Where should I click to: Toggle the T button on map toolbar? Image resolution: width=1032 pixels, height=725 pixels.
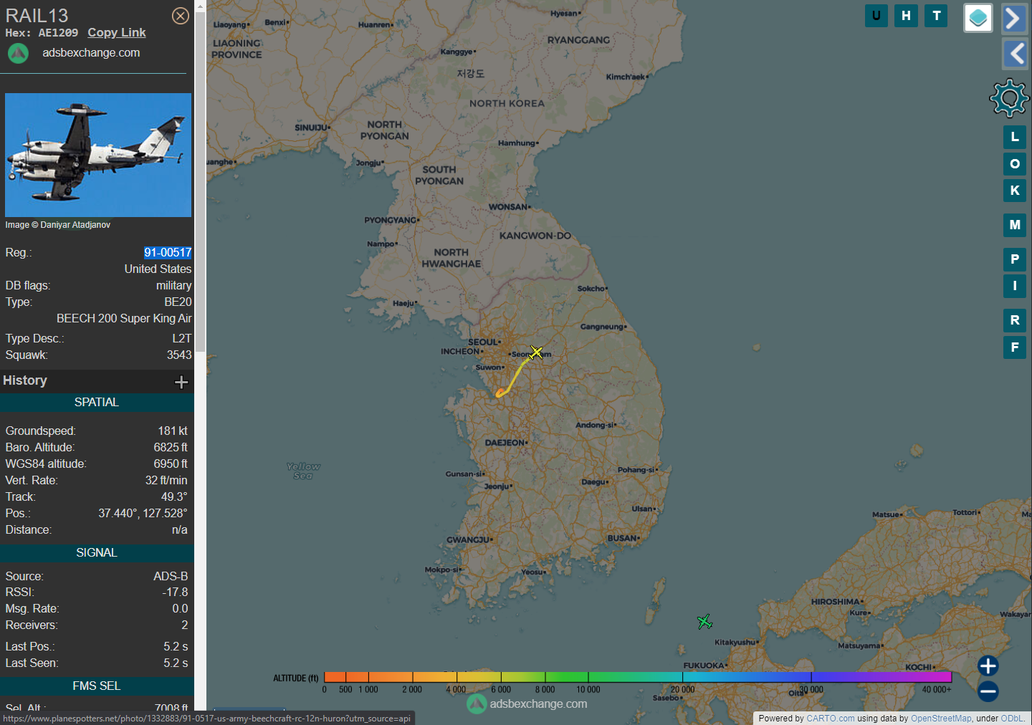pyautogui.click(x=936, y=16)
